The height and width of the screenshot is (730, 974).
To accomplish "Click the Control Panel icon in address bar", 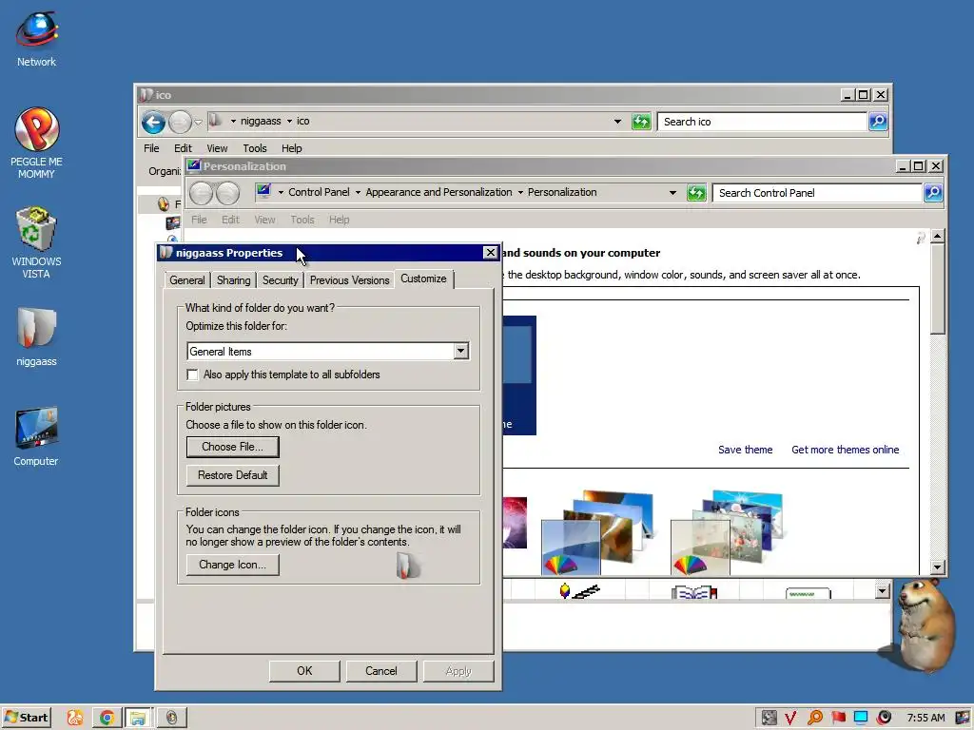I will click(264, 192).
